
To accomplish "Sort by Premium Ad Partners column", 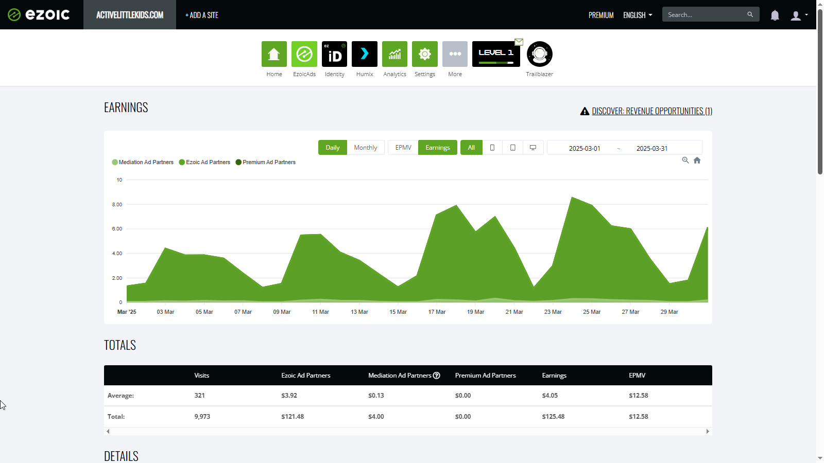I will (485, 376).
